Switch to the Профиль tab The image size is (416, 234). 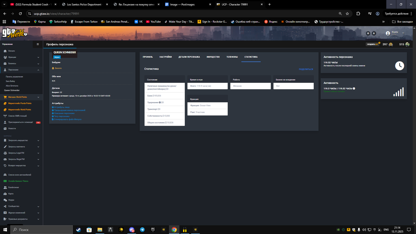click(x=148, y=57)
